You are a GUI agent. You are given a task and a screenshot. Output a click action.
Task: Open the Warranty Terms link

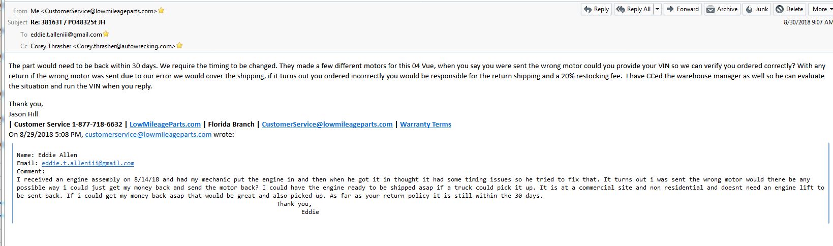[425, 124]
